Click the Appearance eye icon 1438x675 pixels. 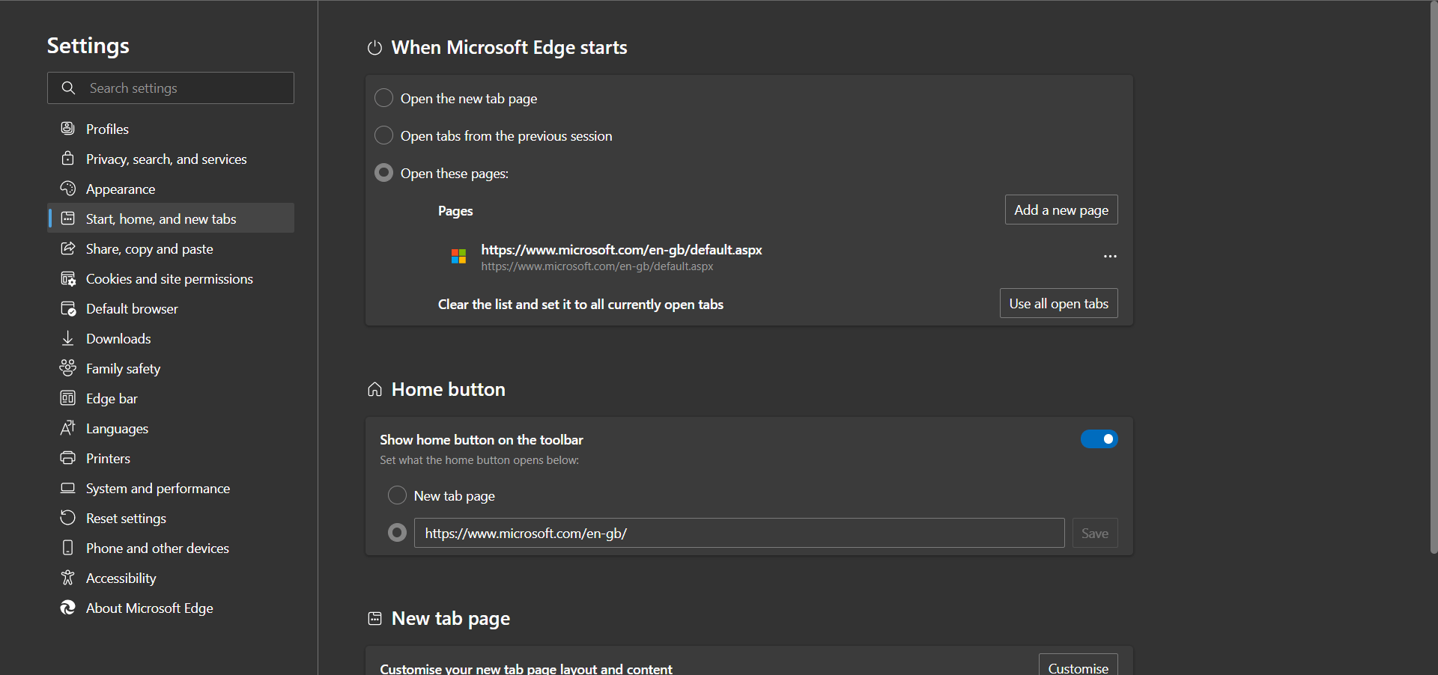(x=68, y=189)
